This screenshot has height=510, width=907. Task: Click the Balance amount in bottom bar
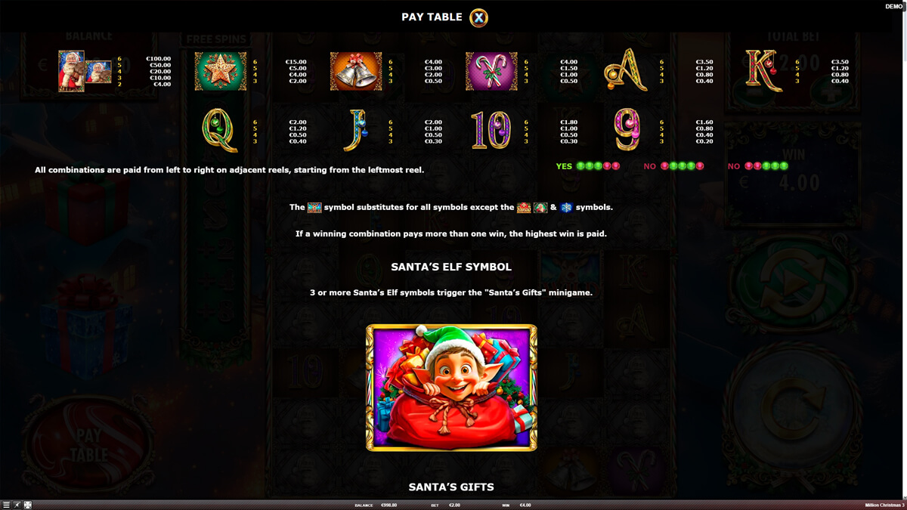point(387,505)
